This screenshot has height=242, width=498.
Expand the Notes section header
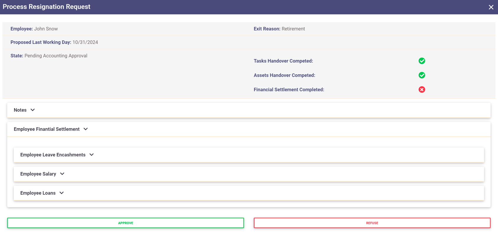tap(20, 110)
